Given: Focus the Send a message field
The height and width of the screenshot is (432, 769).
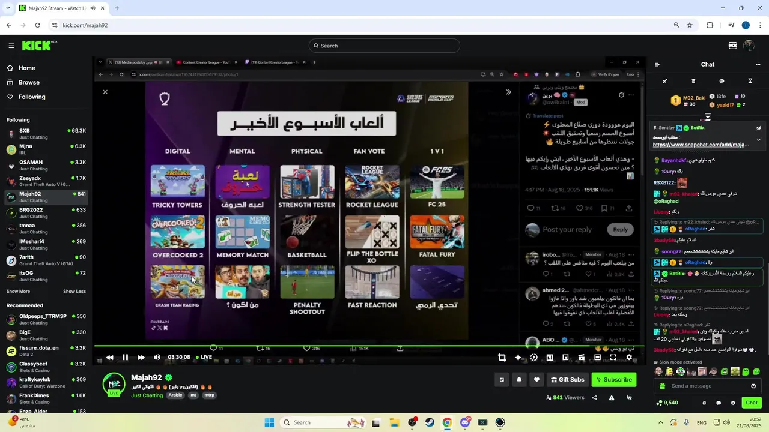Looking at the screenshot, I should click(707, 386).
